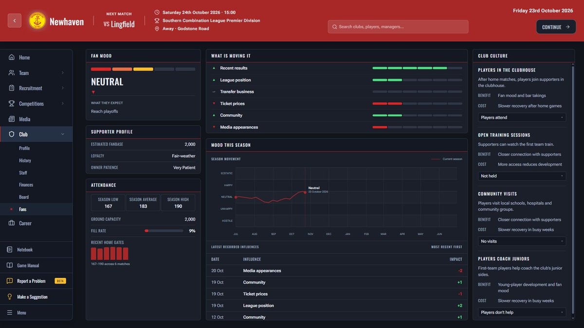584x328 pixels.
Task: Open the Open Training Sessions dropdown
Action: coord(522,176)
